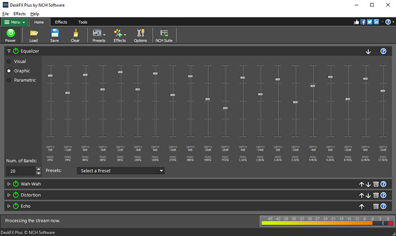Move the Equalizer effect down
The width and height of the screenshot is (396, 236).
[x=368, y=51]
